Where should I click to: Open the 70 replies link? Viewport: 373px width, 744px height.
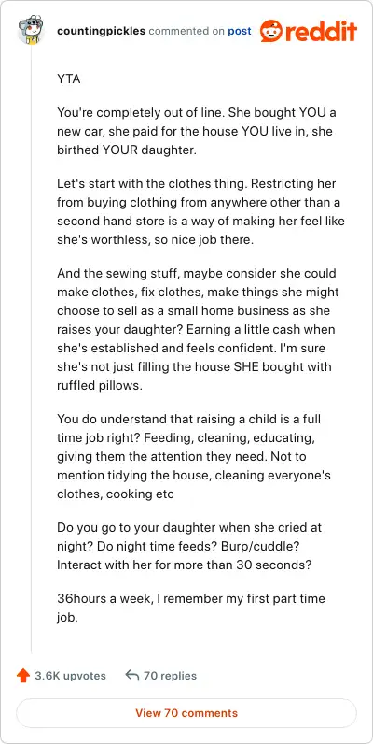(x=170, y=675)
